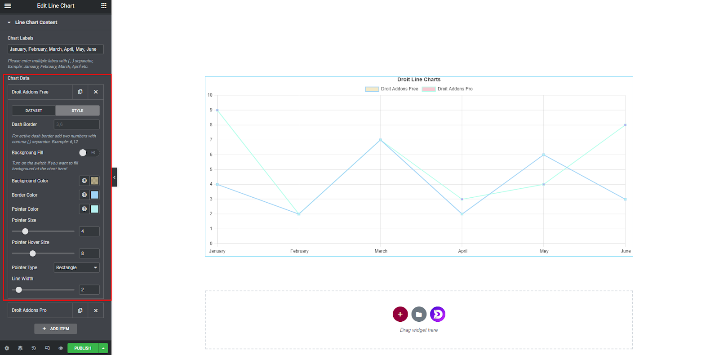
Task: Click the Pointer Size slider handle
Action: click(x=25, y=231)
